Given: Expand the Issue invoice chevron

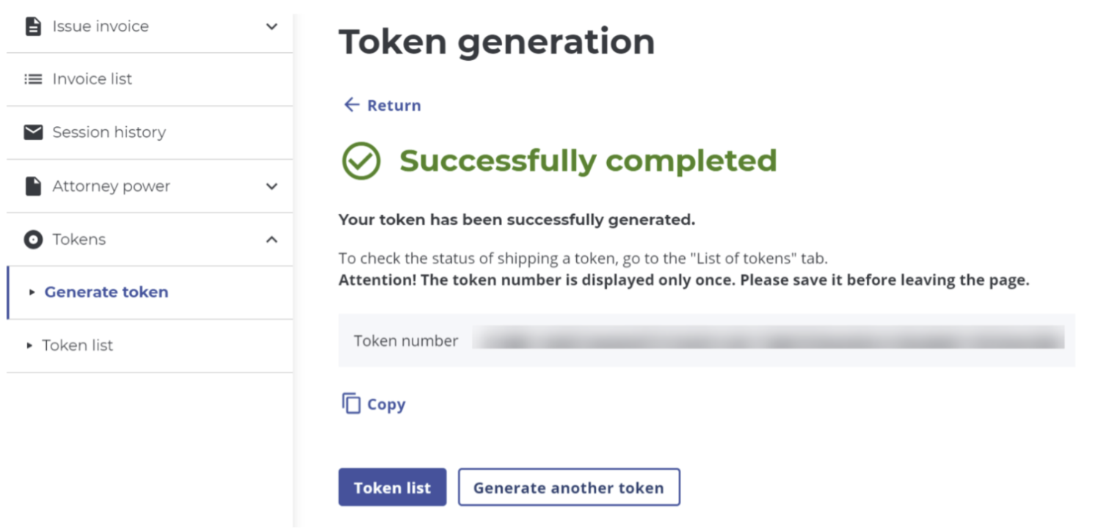Looking at the screenshot, I should 272,26.
